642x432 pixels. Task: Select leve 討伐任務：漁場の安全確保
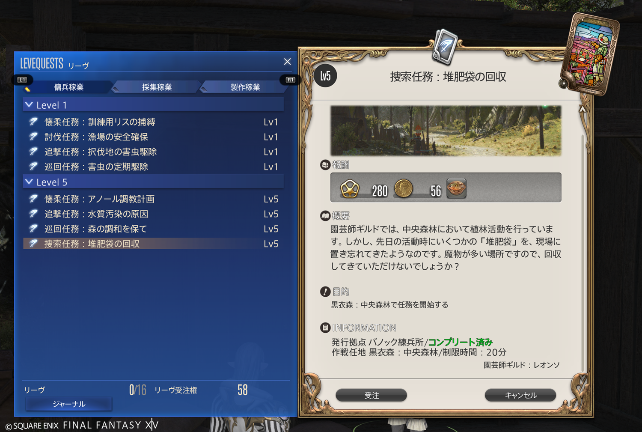tap(153, 137)
